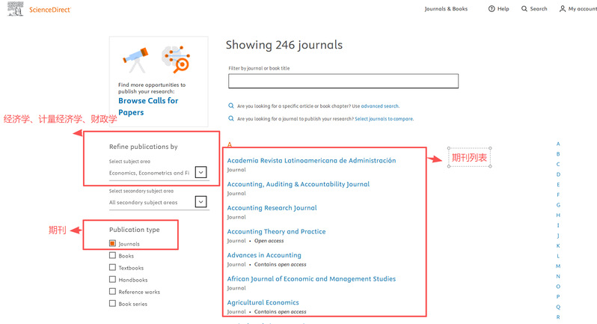
Task: Click the Search magnifier icon in header
Action: (x=524, y=9)
